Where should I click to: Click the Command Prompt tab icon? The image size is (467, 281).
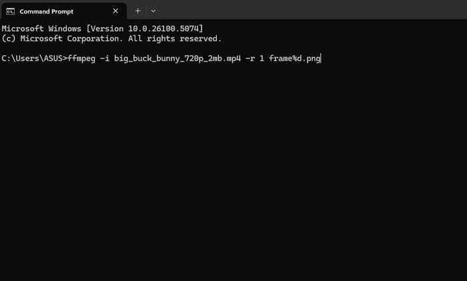click(x=11, y=11)
